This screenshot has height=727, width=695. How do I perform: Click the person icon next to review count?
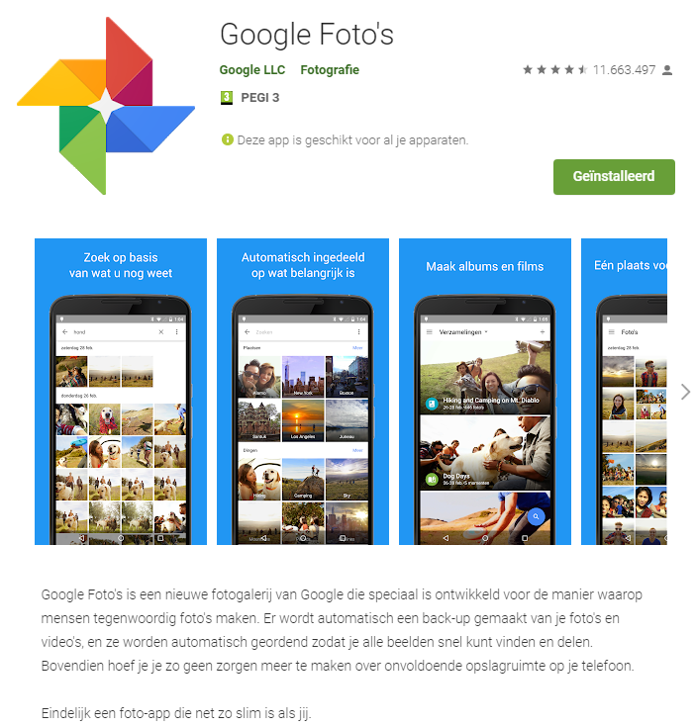[667, 70]
